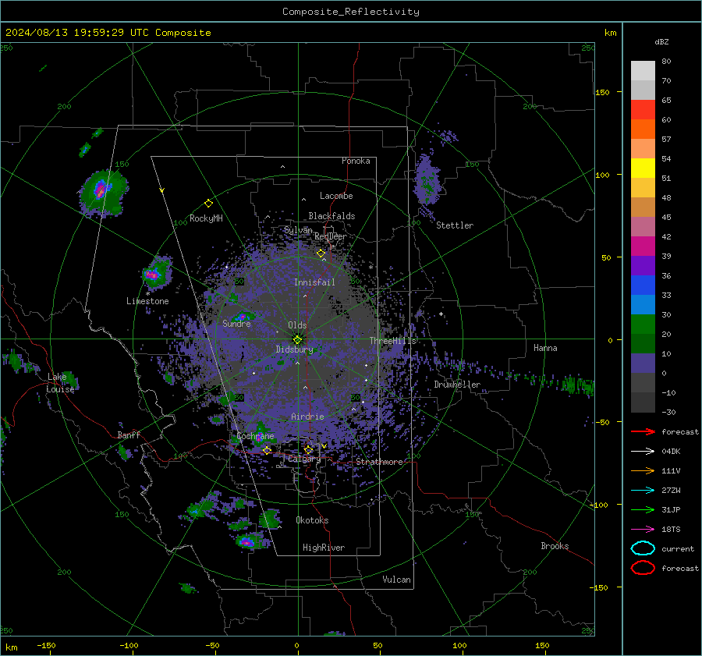Click the Innisfail city label
The image size is (702, 656).
pyautogui.click(x=314, y=282)
